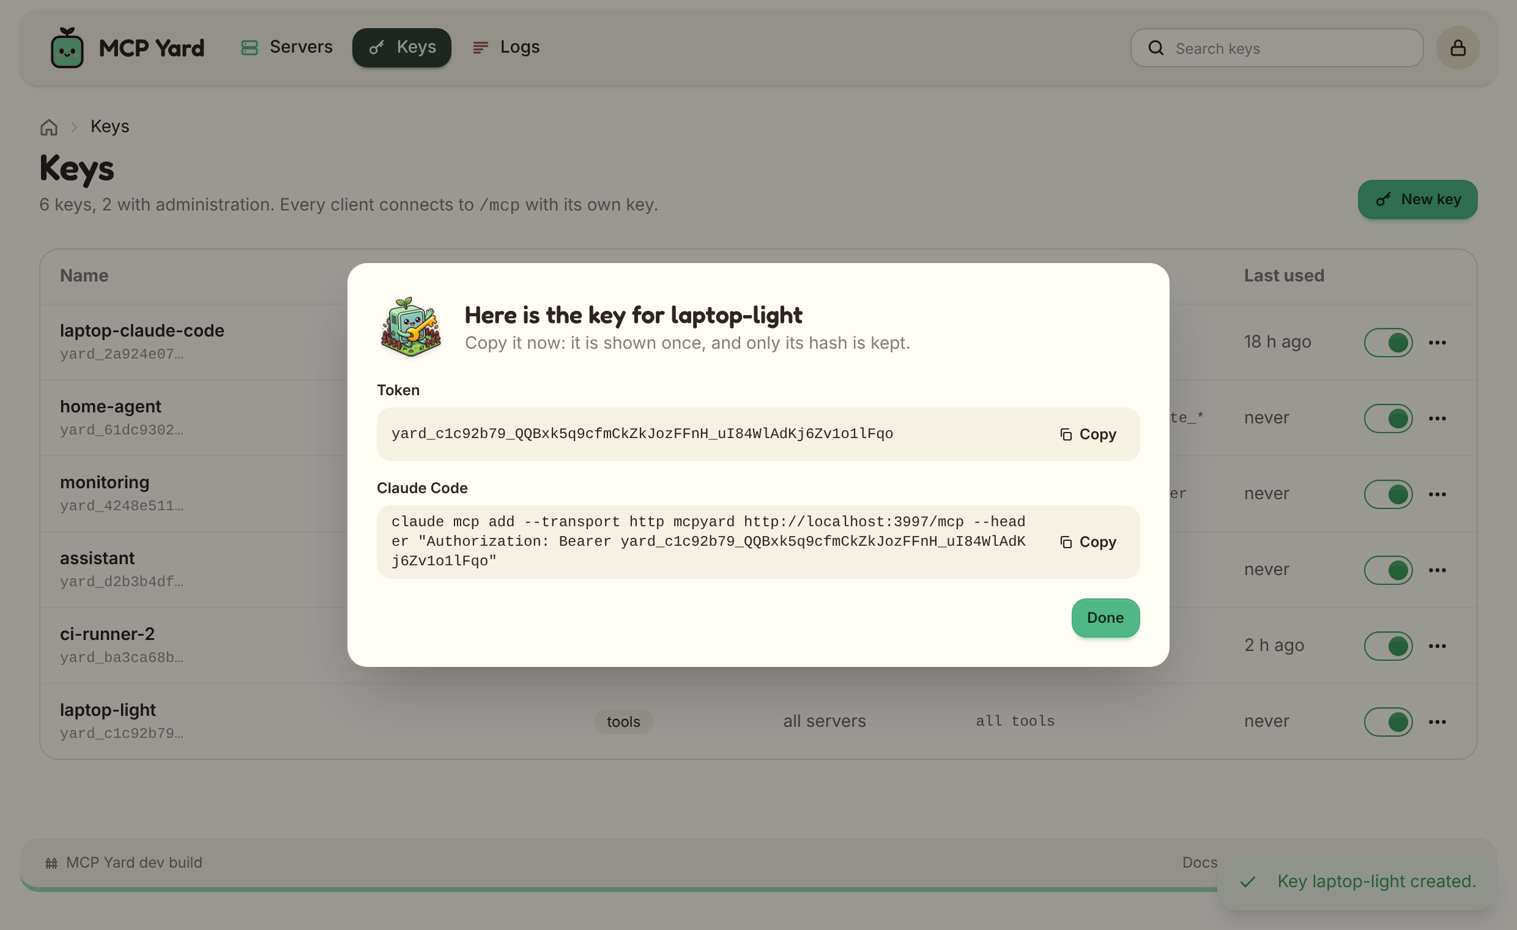The height and width of the screenshot is (930, 1517).
Task: Click the MCP Yard logo icon
Action: pos(67,48)
